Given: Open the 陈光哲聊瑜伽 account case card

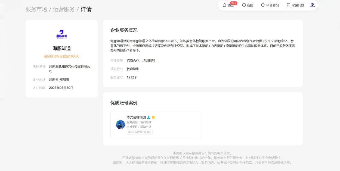Looking at the screenshot, I should [156, 125].
